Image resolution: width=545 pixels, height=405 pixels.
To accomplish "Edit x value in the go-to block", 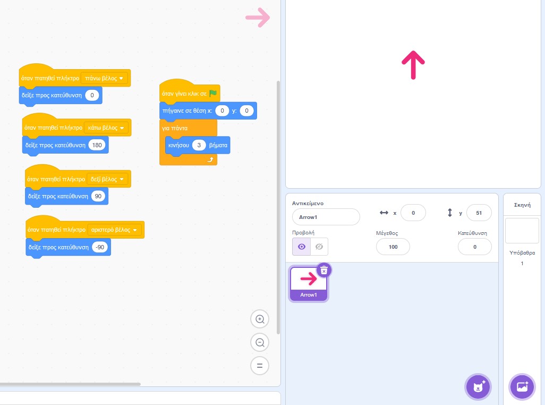I will click(x=222, y=111).
